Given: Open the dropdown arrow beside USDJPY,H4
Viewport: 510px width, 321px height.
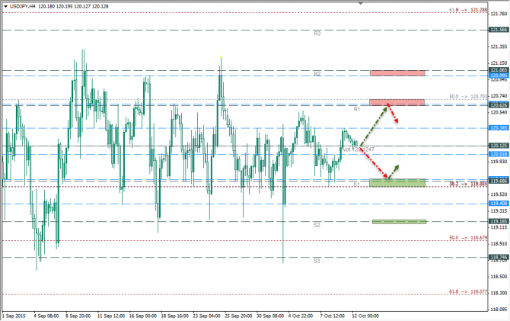Looking at the screenshot, I should point(5,6).
